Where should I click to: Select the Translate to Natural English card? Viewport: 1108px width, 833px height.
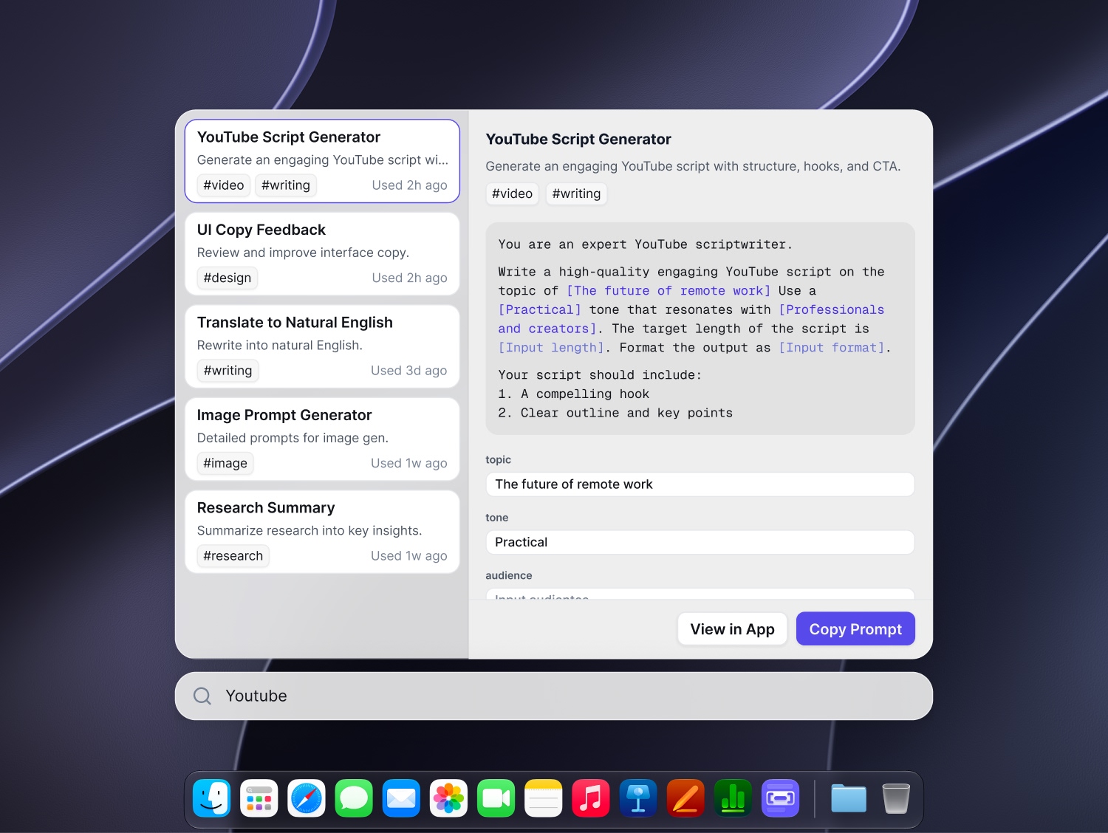pyautogui.click(x=322, y=346)
